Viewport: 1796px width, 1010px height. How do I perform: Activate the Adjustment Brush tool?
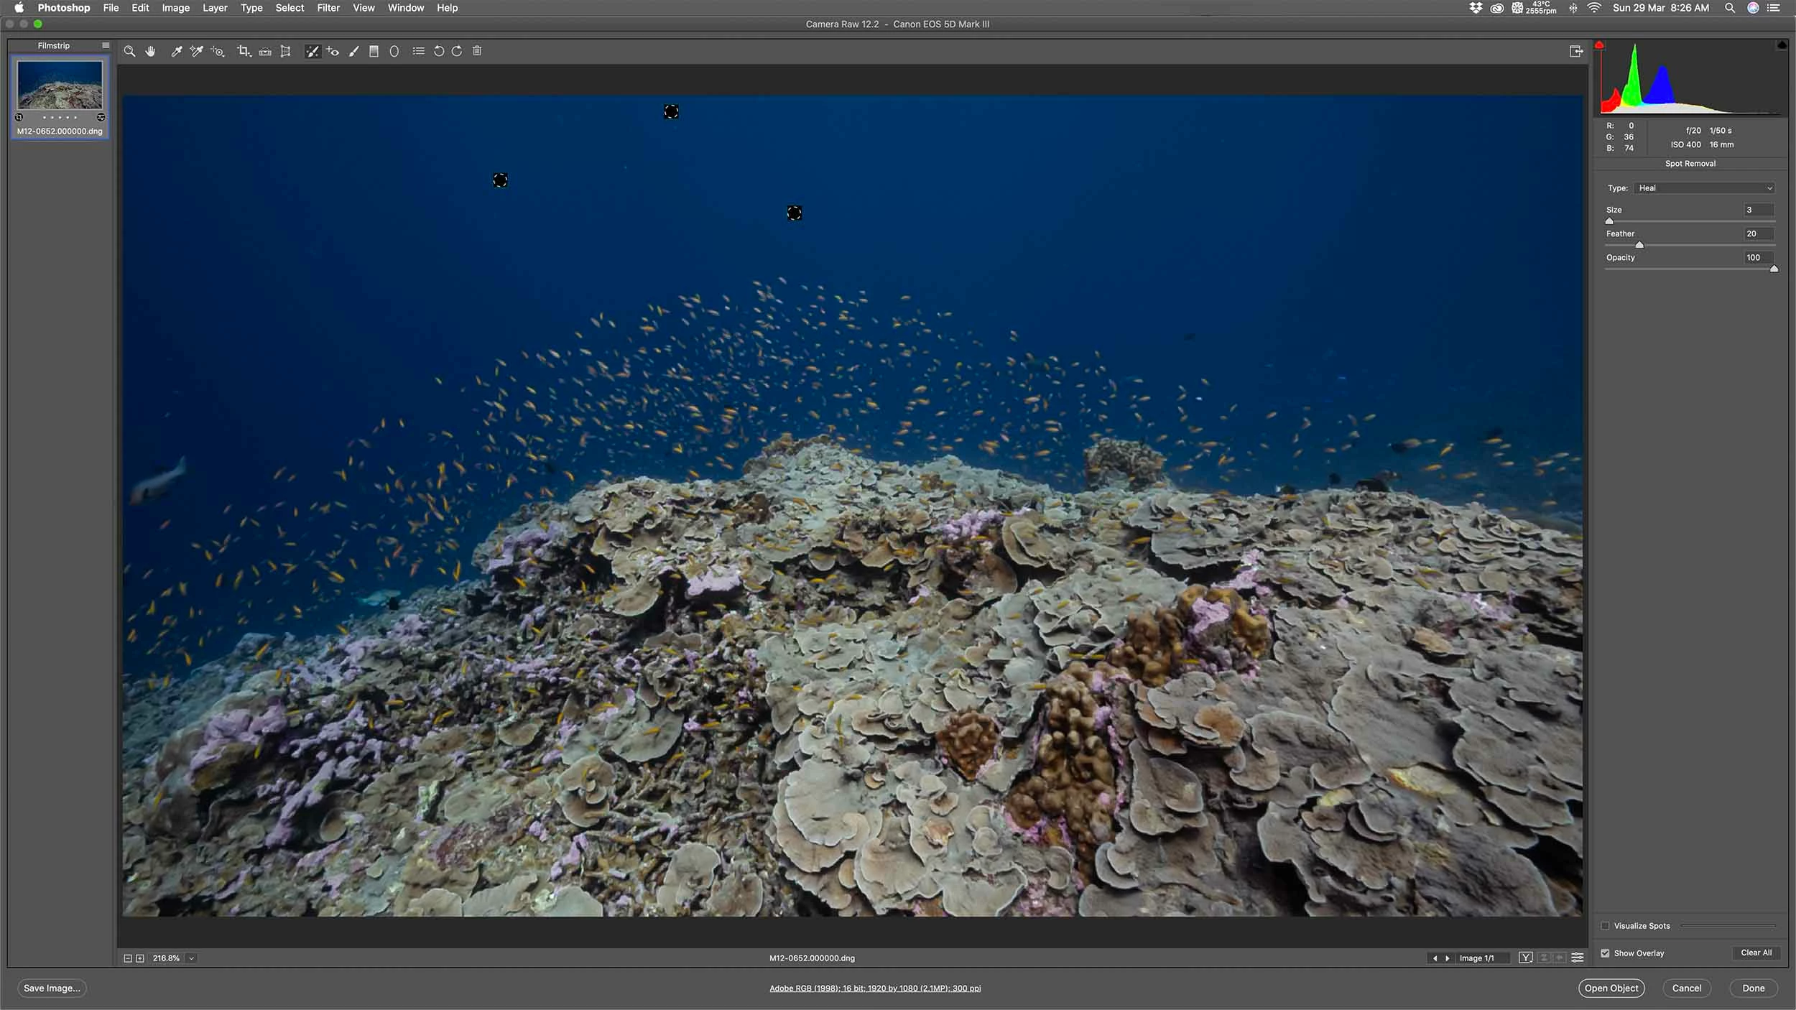[353, 51]
